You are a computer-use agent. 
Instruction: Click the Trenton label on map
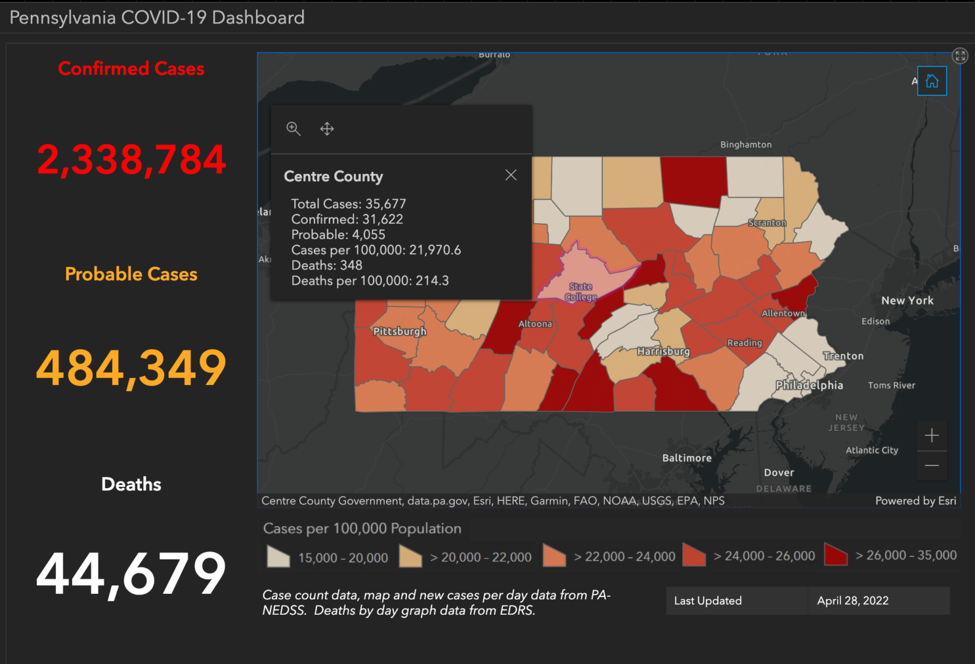coord(843,356)
